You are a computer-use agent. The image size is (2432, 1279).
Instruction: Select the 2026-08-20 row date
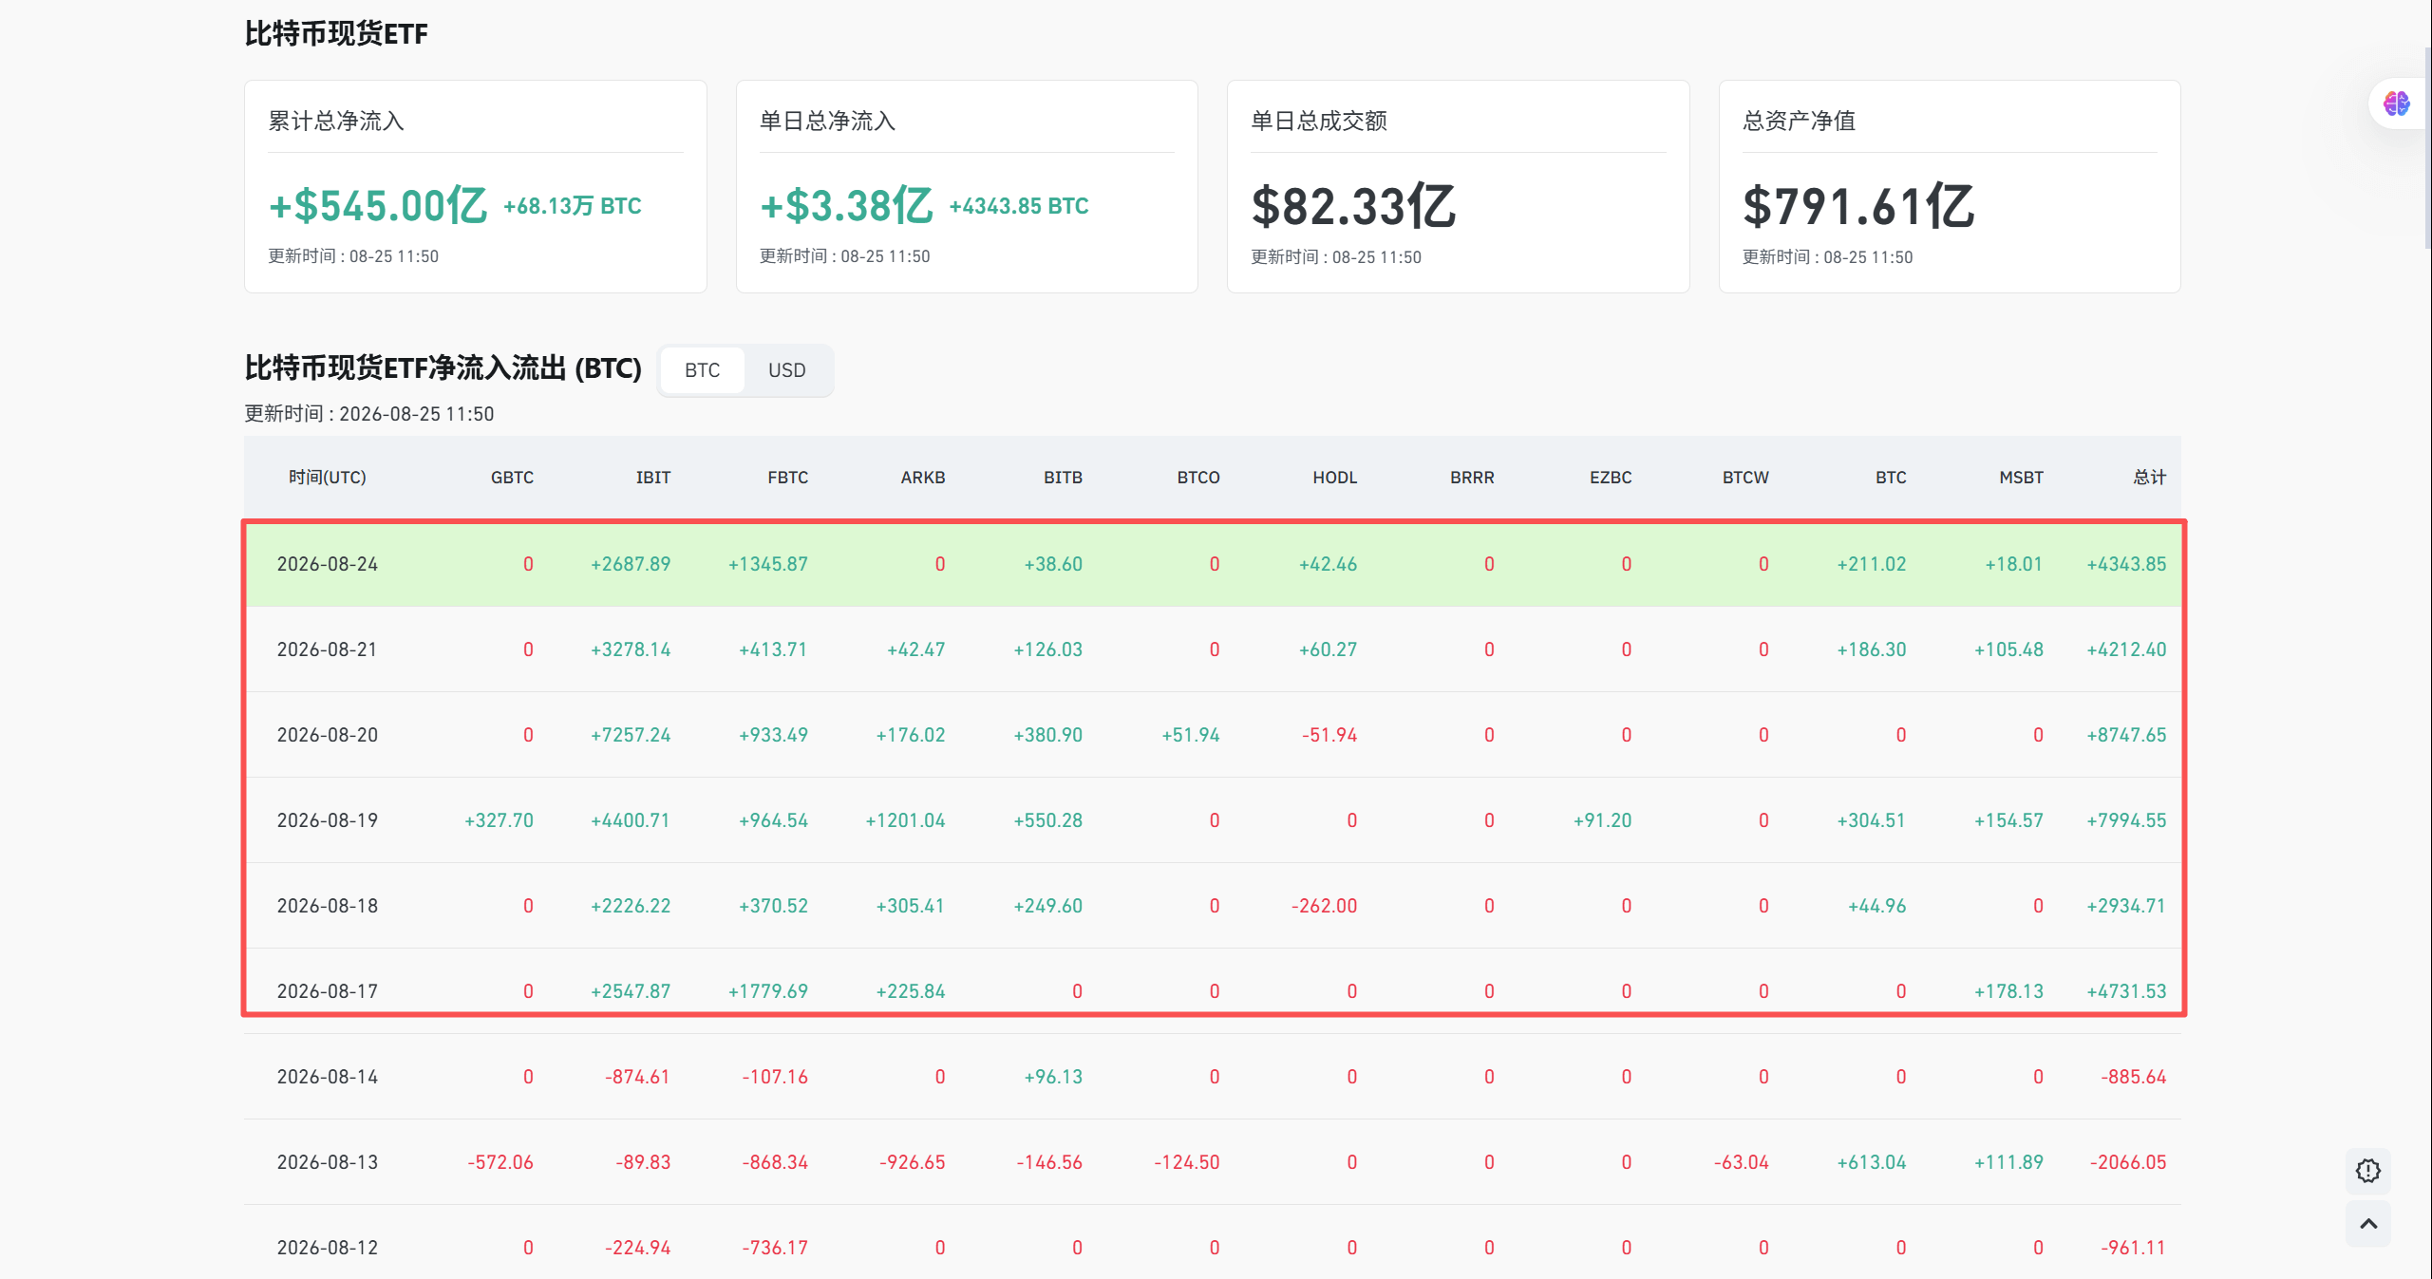(328, 735)
